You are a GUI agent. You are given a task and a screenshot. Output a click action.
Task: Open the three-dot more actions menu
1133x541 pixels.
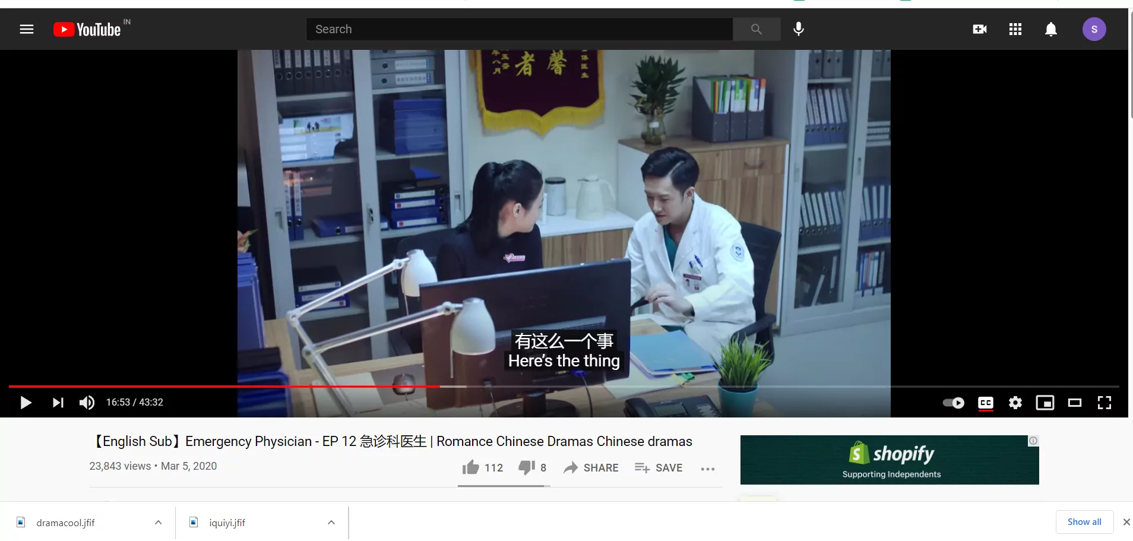(708, 469)
